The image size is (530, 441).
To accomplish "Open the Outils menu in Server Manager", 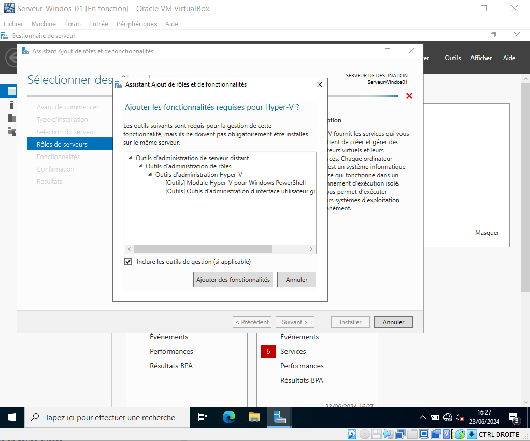I will click(x=452, y=58).
